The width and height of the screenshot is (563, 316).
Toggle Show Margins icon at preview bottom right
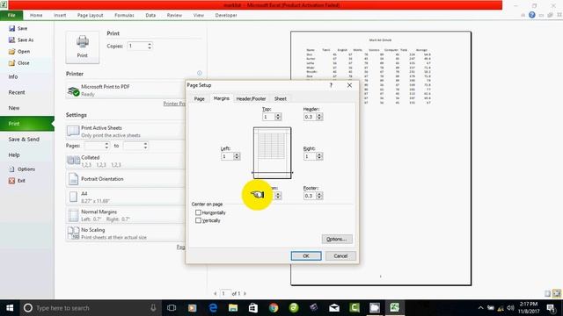tap(547, 293)
